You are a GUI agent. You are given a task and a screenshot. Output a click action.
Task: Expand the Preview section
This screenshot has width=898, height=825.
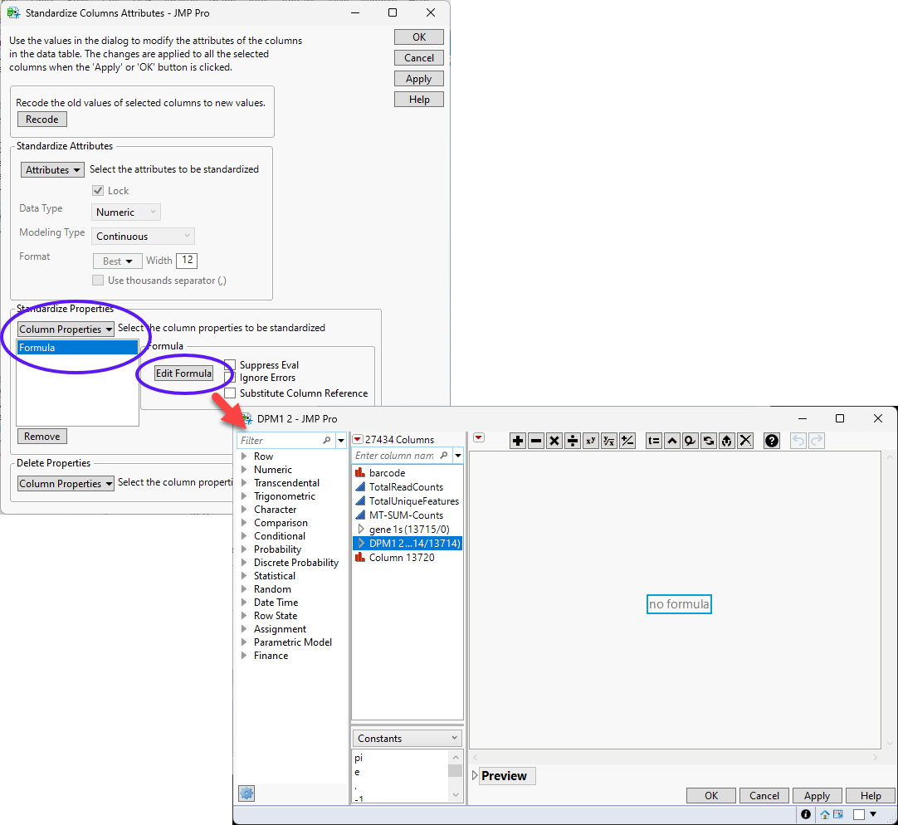pyautogui.click(x=475, y=775)
